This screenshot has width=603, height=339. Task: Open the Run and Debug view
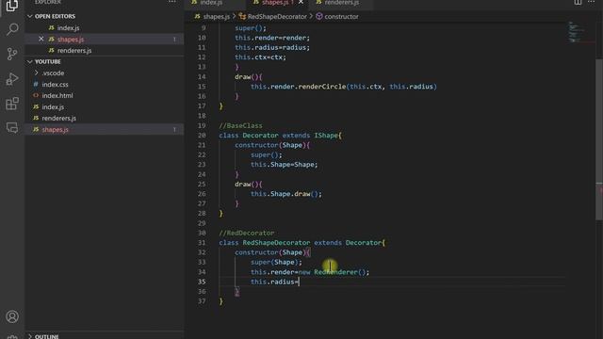[x=12, y=79]
